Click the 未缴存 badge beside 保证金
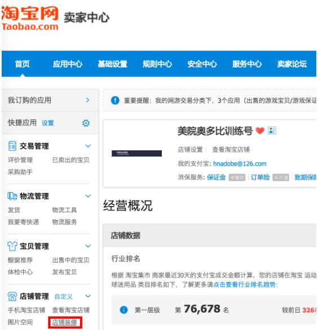 (x=237, y=177)
